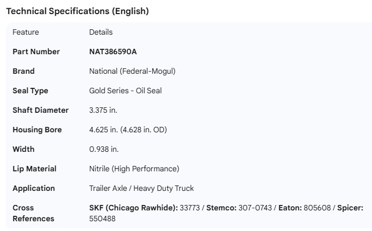Viewport: 372px width, 231px height.
Task: Select the Width row label
Action: [23, 149]
